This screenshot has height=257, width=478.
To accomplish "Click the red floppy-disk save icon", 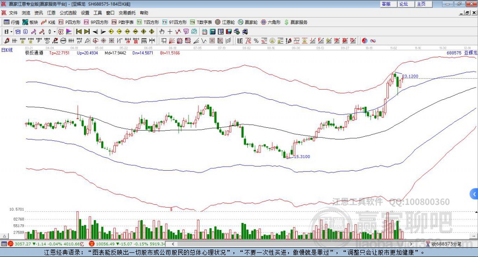I will click(229, 32).
